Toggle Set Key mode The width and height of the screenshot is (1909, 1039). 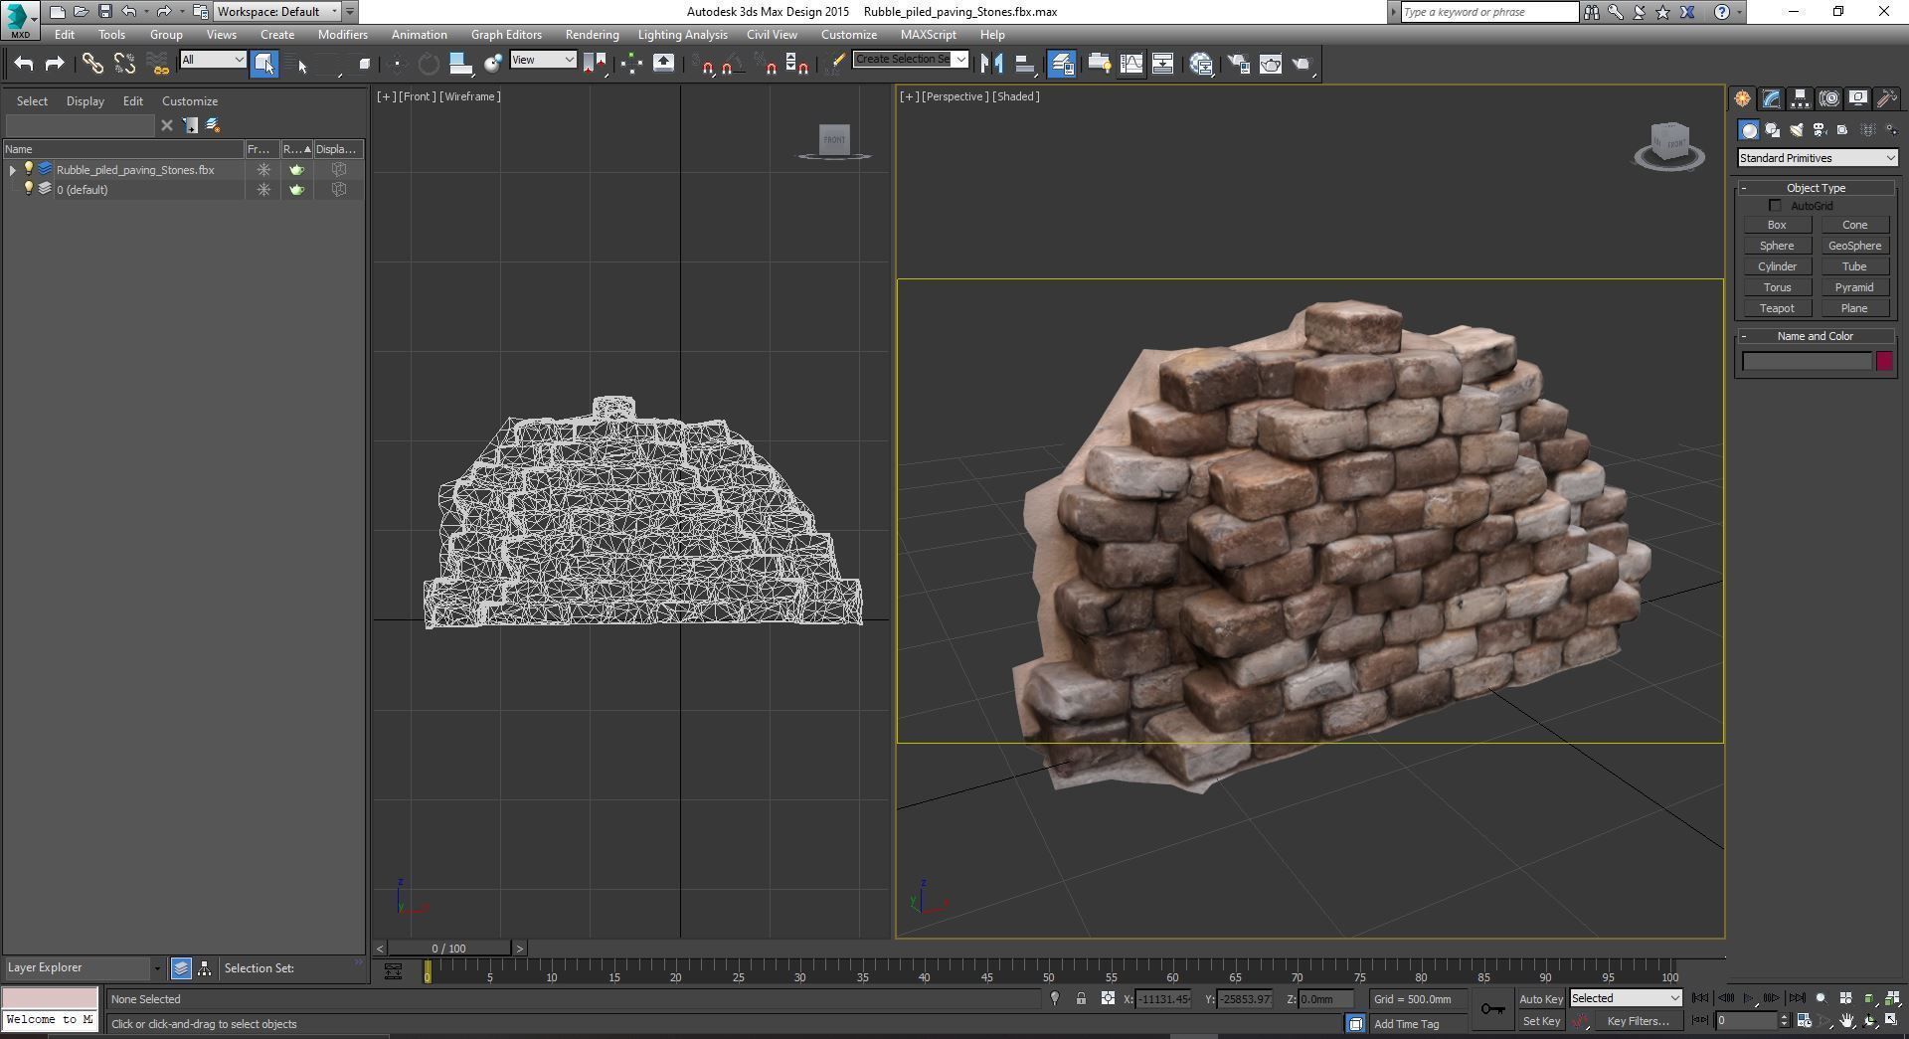coord(1541,1021)
